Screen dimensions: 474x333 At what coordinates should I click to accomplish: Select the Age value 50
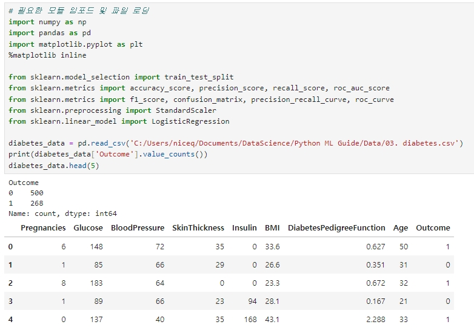point(404,247)
